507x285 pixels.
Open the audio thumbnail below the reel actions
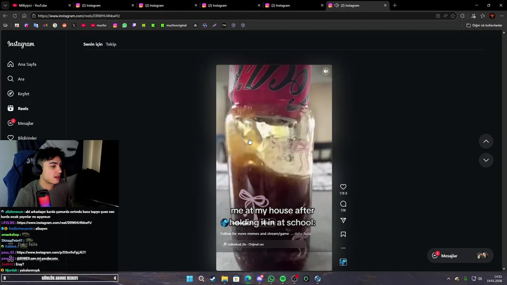pyautogui.click(x=343, y=262)
